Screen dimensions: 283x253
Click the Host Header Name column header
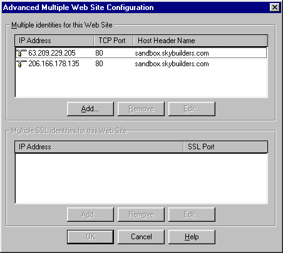coord(200,41)
